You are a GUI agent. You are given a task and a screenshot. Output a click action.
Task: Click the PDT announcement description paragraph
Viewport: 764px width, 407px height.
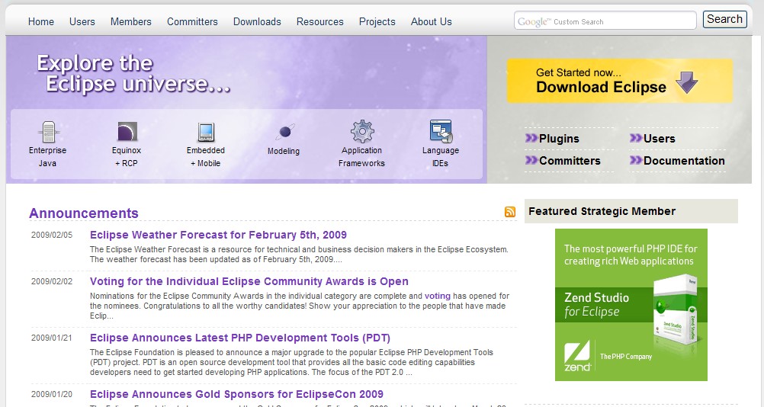pos(291,362)
